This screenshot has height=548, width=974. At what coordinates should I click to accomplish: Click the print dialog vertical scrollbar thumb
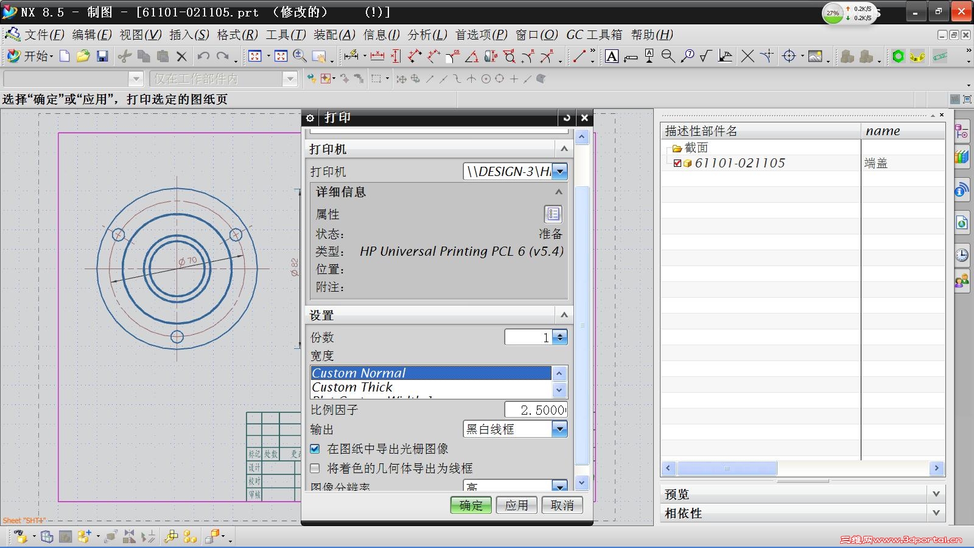point(582,326)
